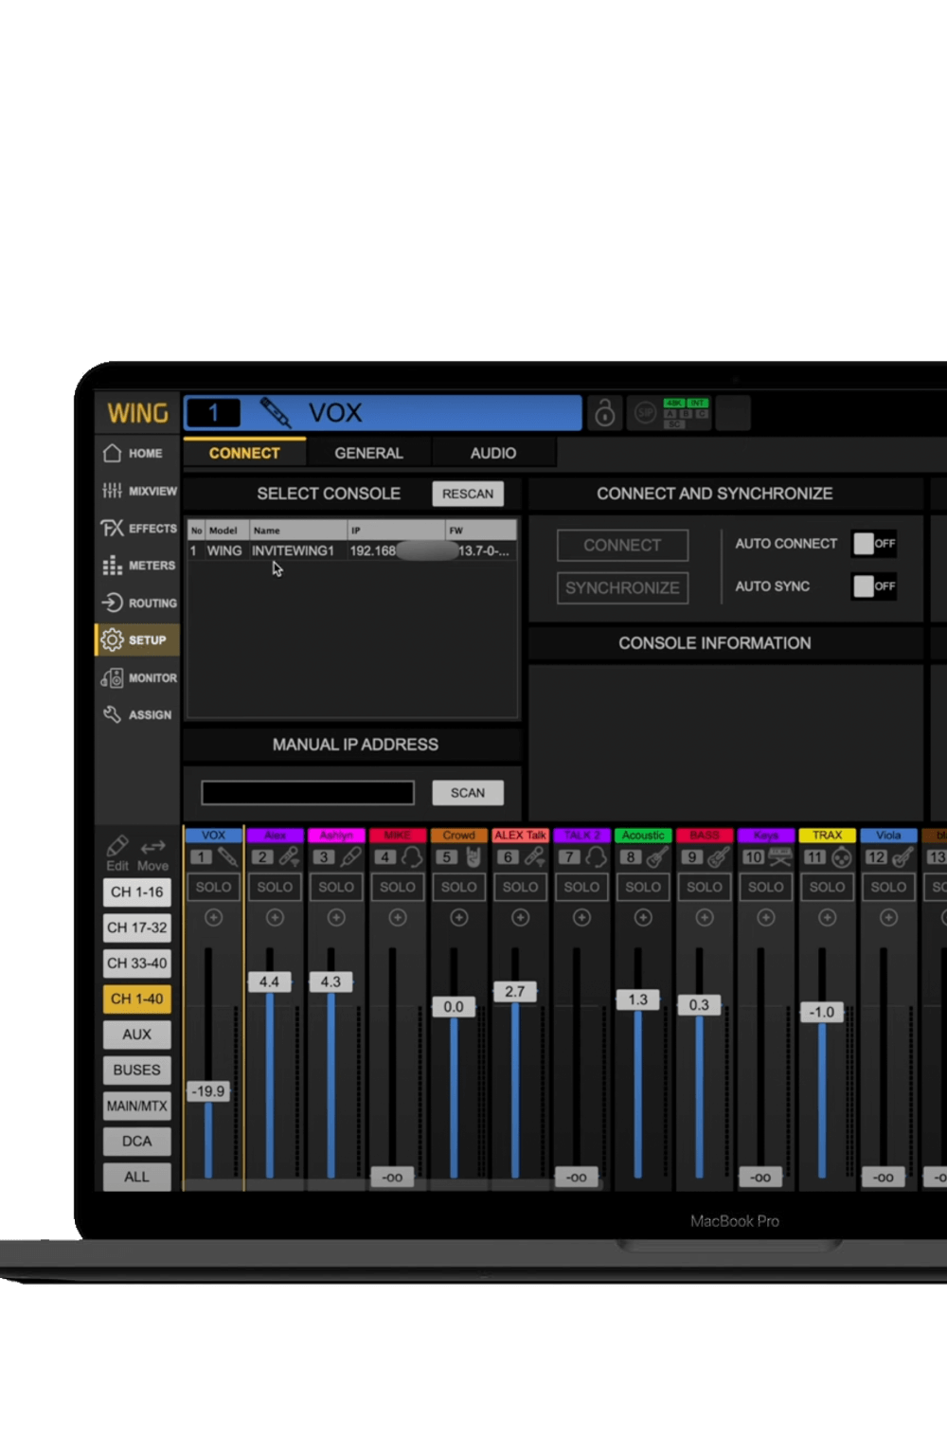Enable the Auto Connect switch

pos(873,544)
